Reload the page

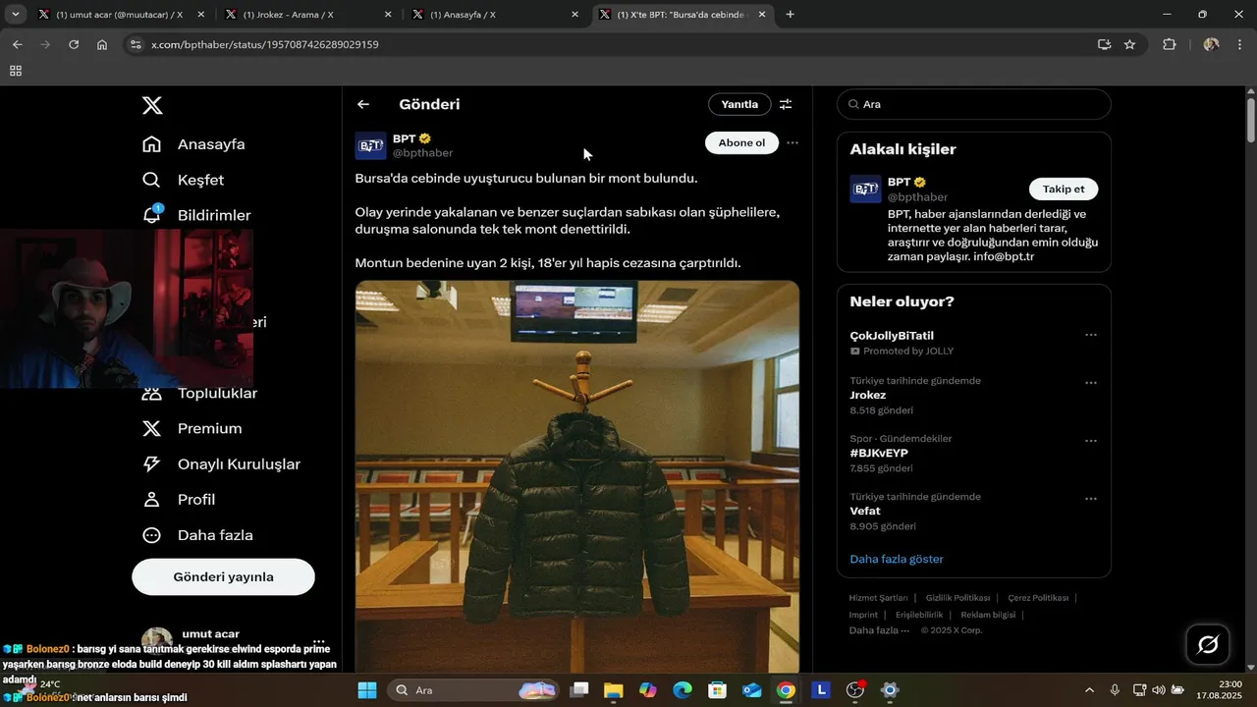click(74, 44)
